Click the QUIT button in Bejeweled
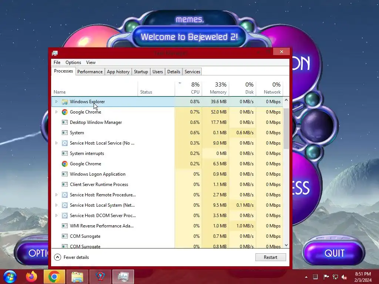Image resolution: width=379 pixels, height=284 pixels. pyautogui.click(x=334, y=253)
